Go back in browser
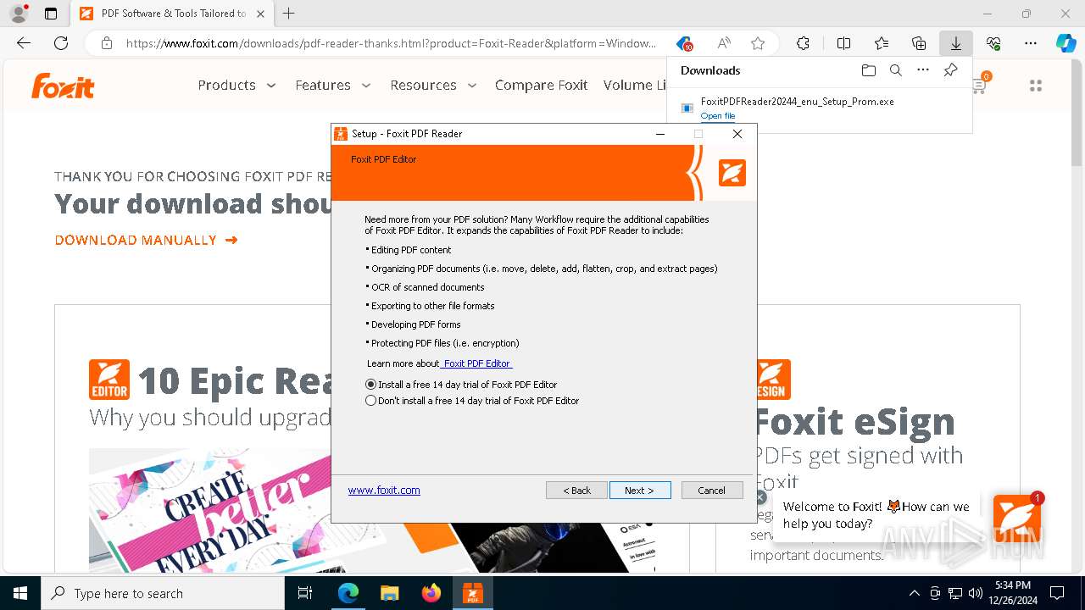This screenshot has height=610, width=1085. pyautogui.click(x=24, y=43)
